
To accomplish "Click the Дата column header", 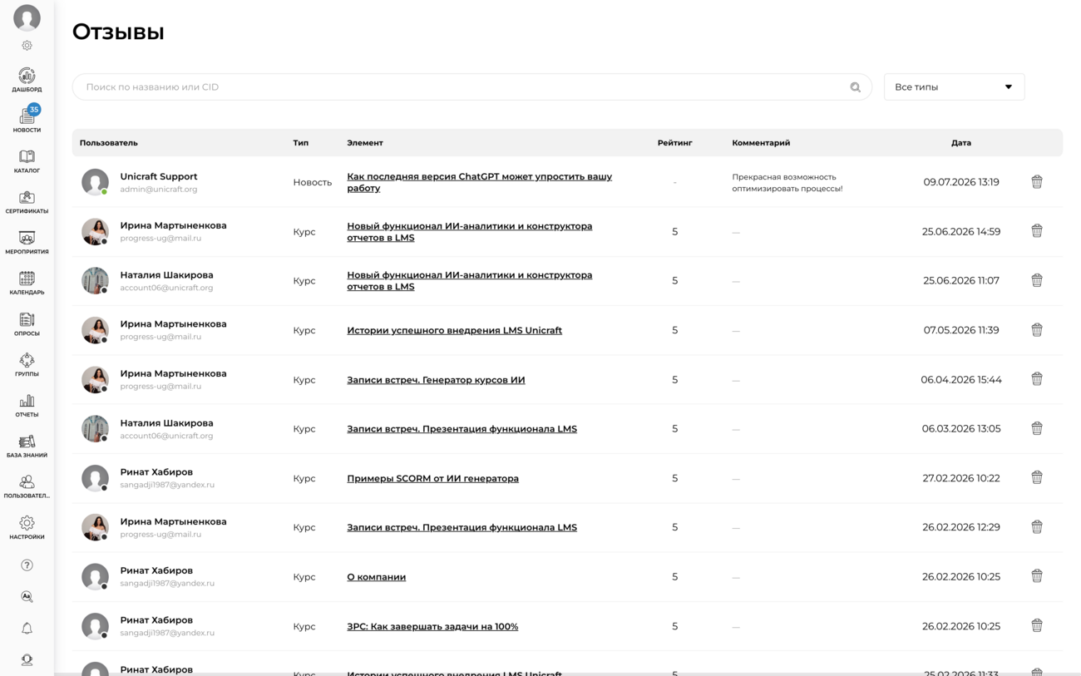I will 961,143.
